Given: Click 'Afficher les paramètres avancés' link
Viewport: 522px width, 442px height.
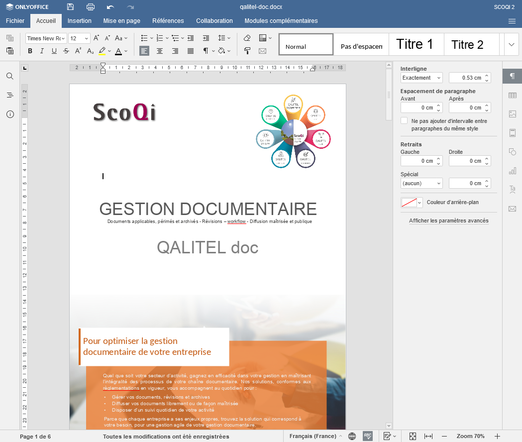Looking at the screenshot, I should [x=448, y=221].
